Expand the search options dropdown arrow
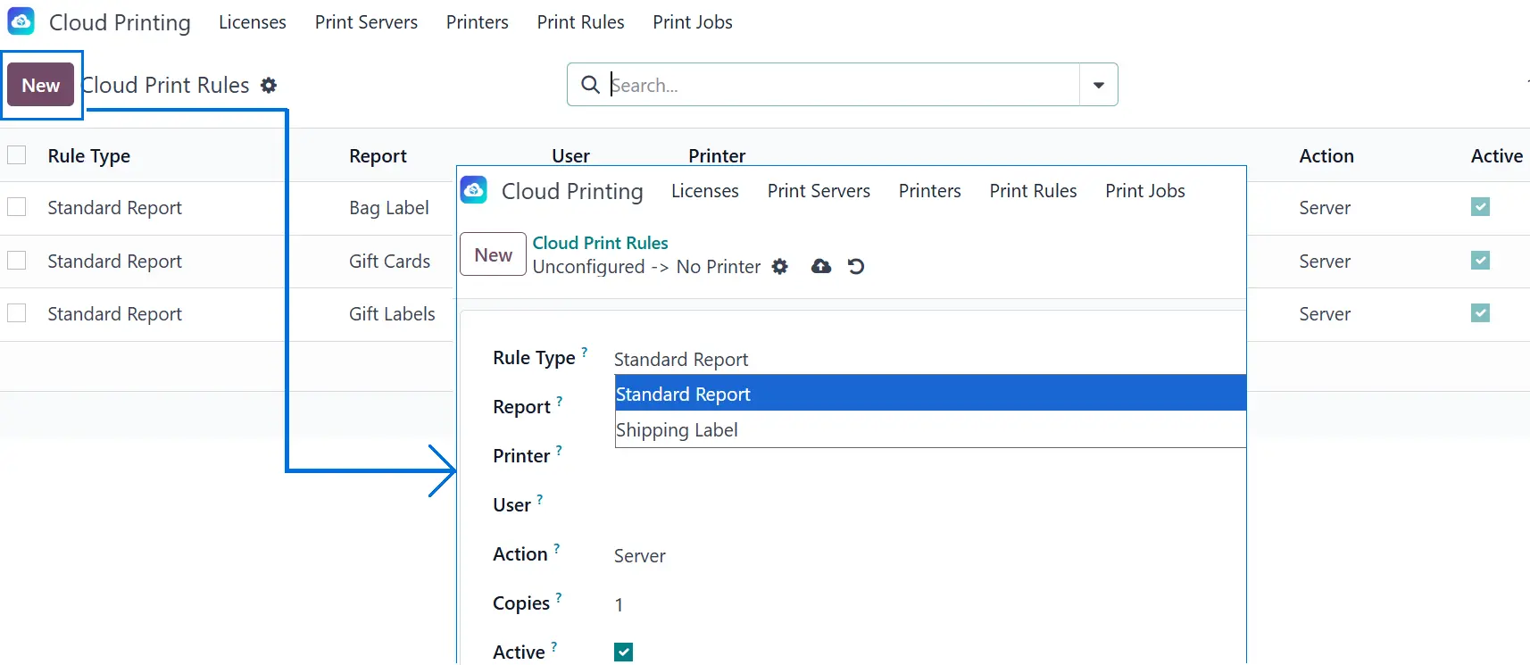This screenshot has width=1530, height=665. [x=1099, y=85]
